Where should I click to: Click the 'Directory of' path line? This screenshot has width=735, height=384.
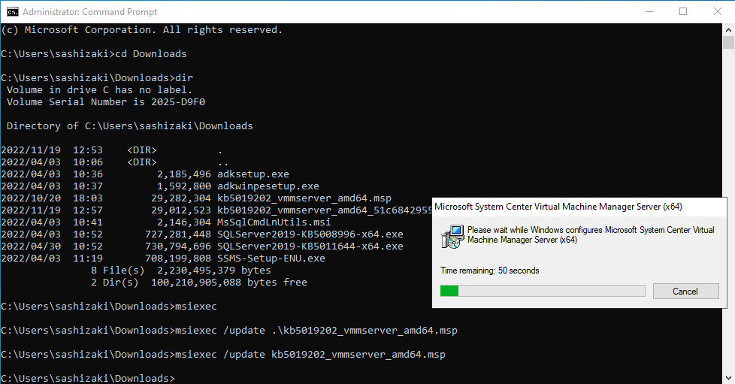pyautogui.click(x=129, y=125)
